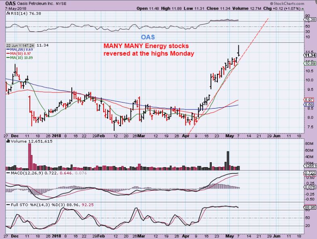Click the 2018 label on bottom date axis
This screenshot has width=317, height=239.
tap(56, 236)
